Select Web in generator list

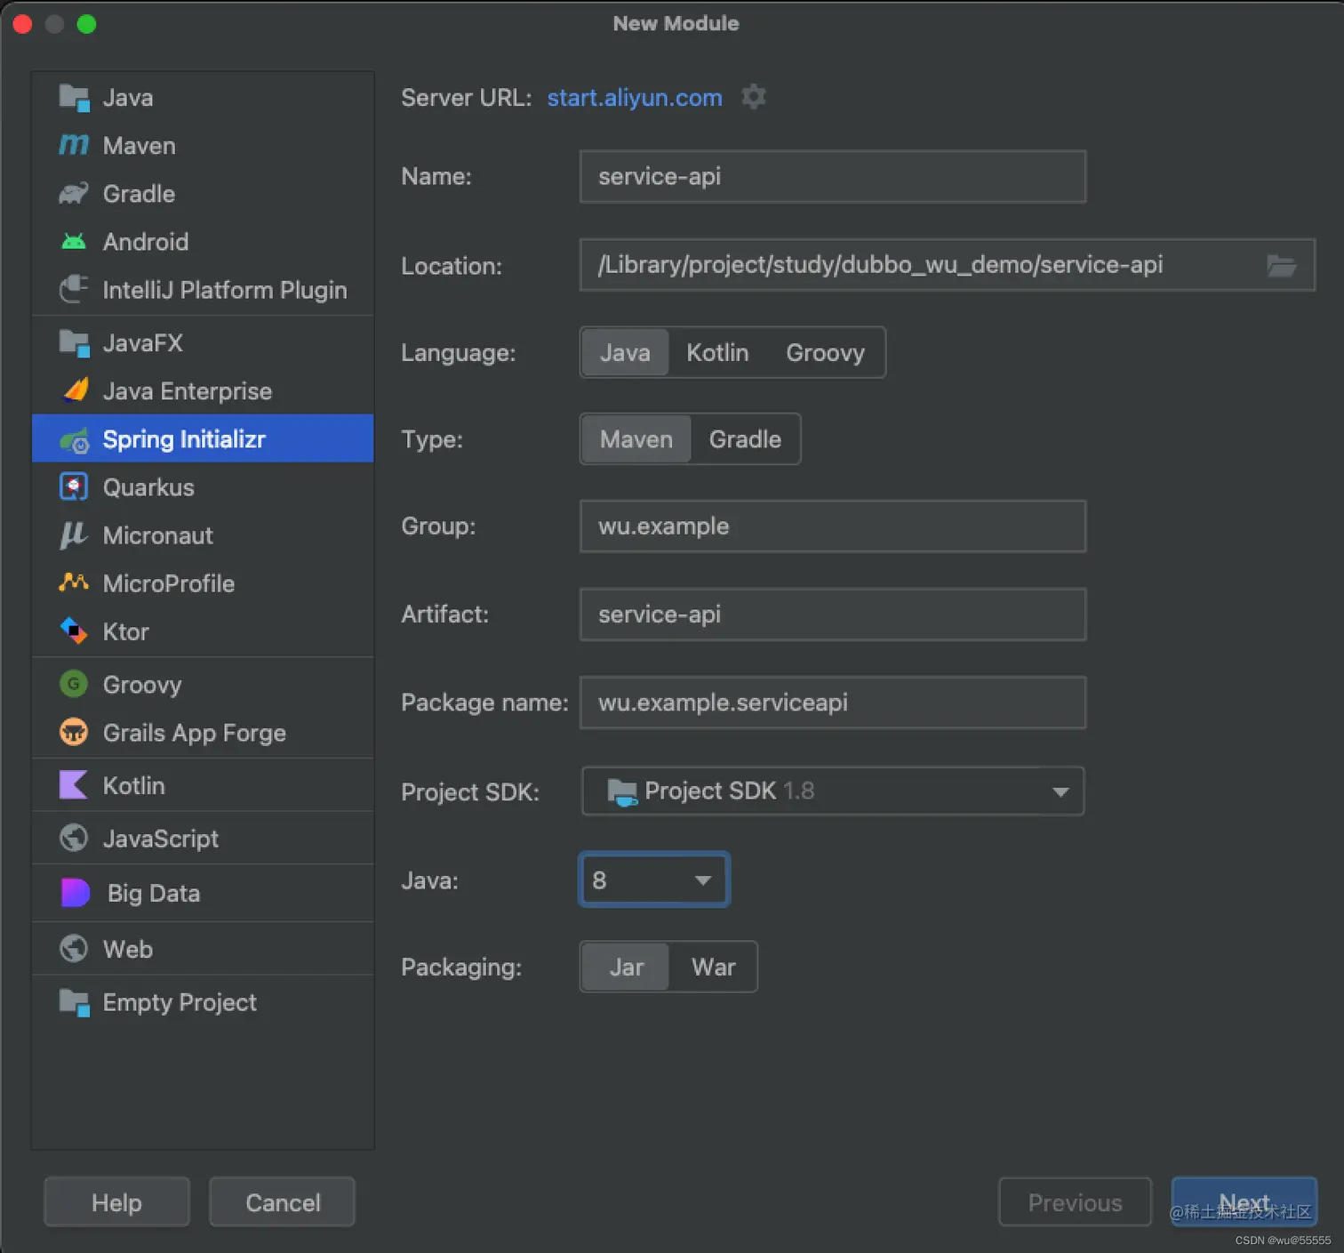pyautogui.click(x=203, y=949)
